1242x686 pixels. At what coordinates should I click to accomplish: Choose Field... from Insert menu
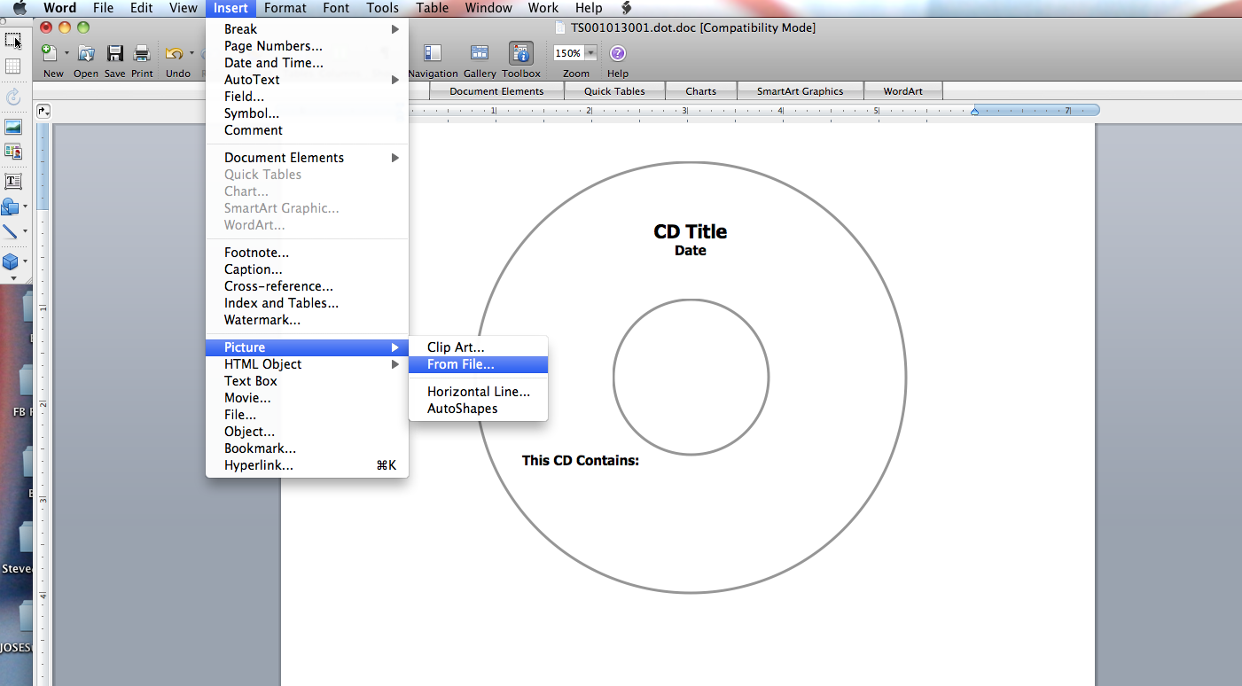pos(307,97)
